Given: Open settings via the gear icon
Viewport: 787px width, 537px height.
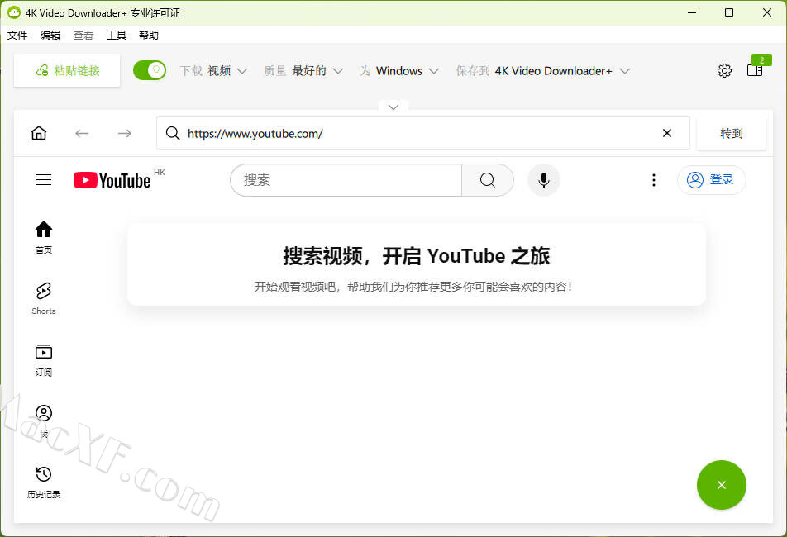Looking at the screenshot, I should click(724, 71).
